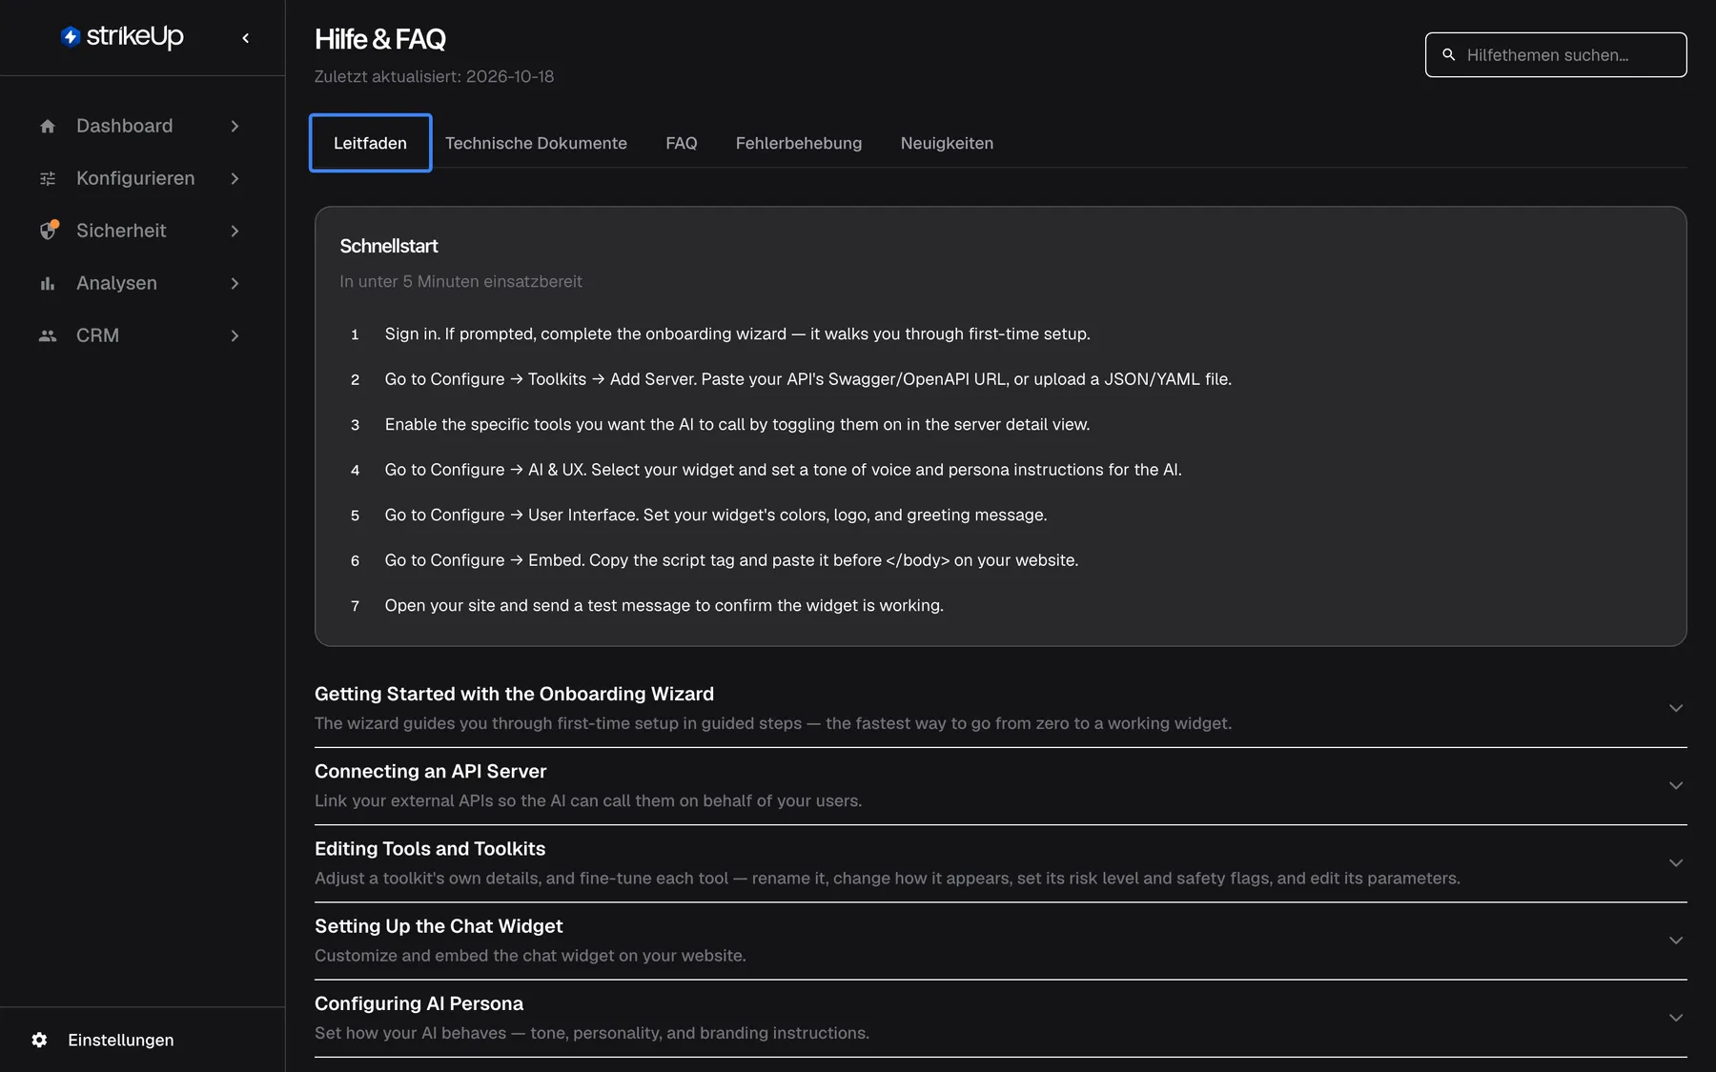Expand the Dashboard submenu chevron
This screenshot has height=1072, width=1716.
[x=235, y=126]
